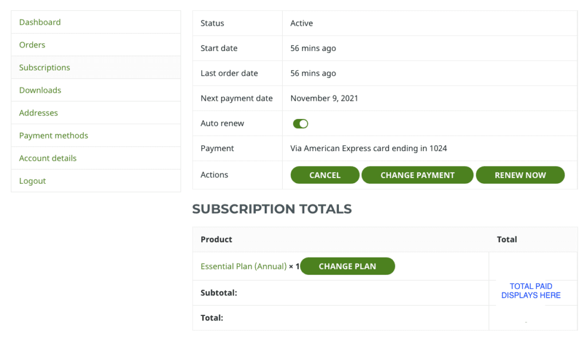Go to the Orders page
This screenshot has height=340, width=587.
[x=32, y=45]
